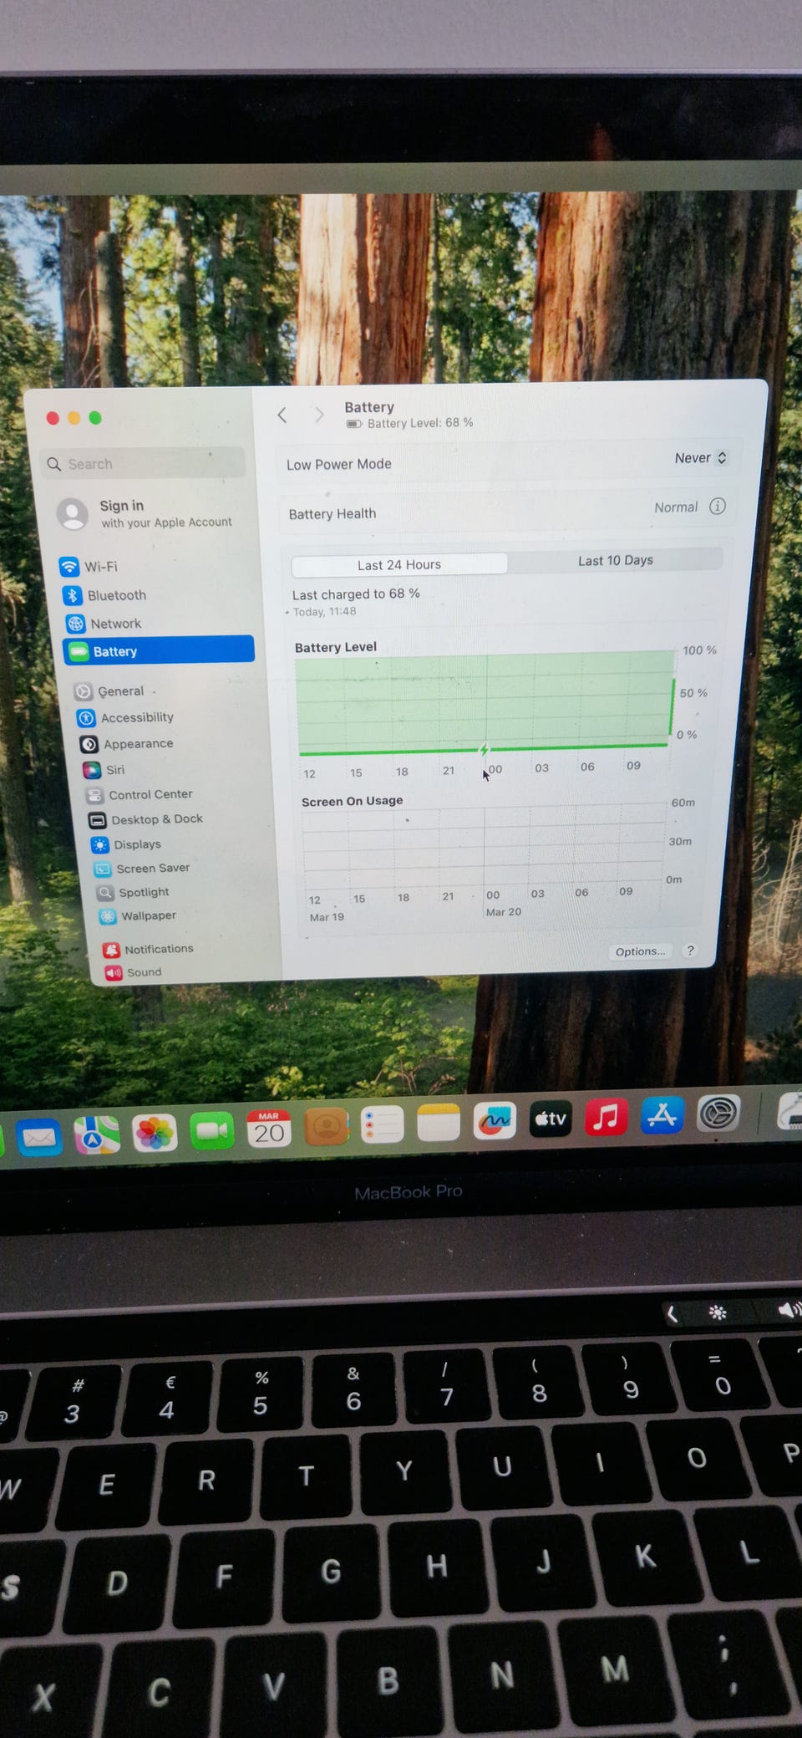The image size is (802, 1738).
Task: Open Low Power Mode dropdown set to Never
Action: [x=701, y=458]
